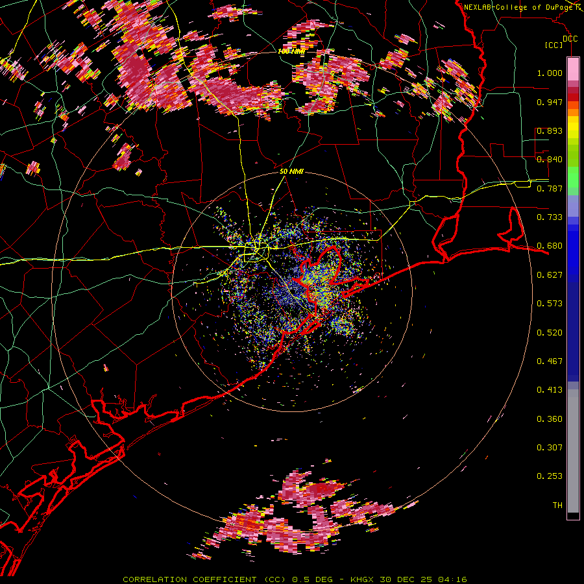Click the gray segment of the color bar

(573, 451)
